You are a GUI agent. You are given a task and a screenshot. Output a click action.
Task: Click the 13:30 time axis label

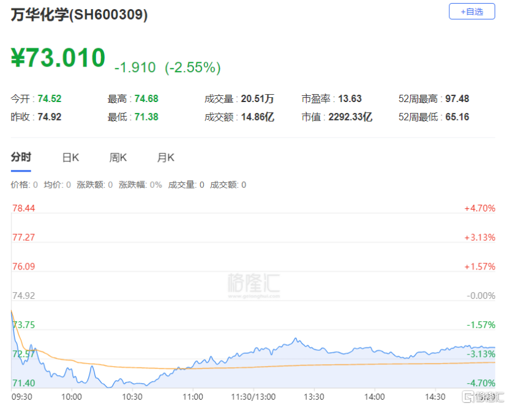pos(314,397)
